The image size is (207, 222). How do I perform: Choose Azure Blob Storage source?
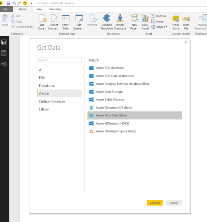(135, 92)
